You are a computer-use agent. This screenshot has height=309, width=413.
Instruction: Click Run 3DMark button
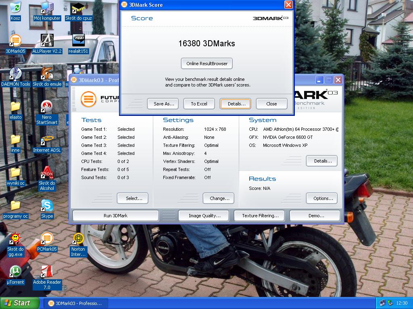point(115,216)
